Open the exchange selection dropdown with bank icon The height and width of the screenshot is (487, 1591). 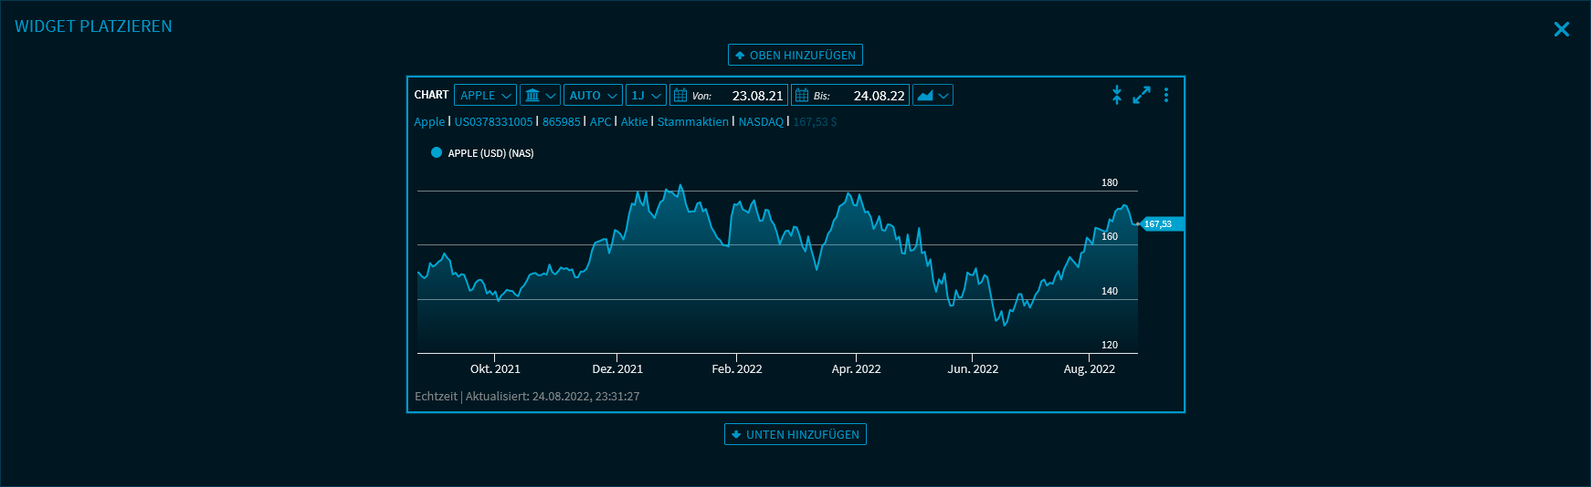[540, 96]
